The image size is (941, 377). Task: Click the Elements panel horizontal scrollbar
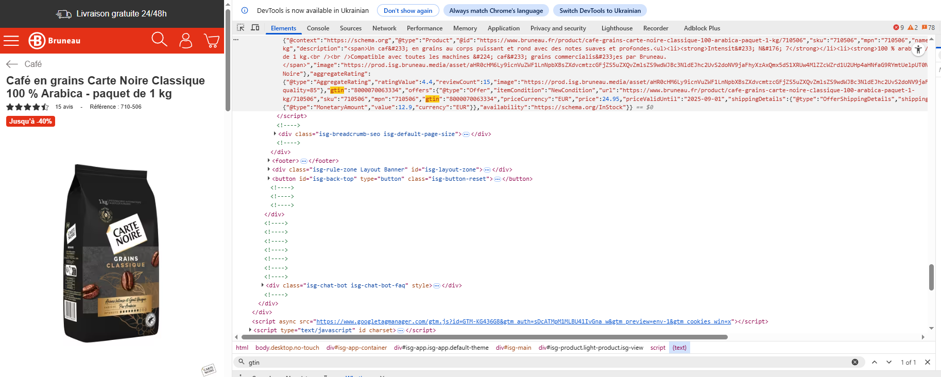pos(484,337)
